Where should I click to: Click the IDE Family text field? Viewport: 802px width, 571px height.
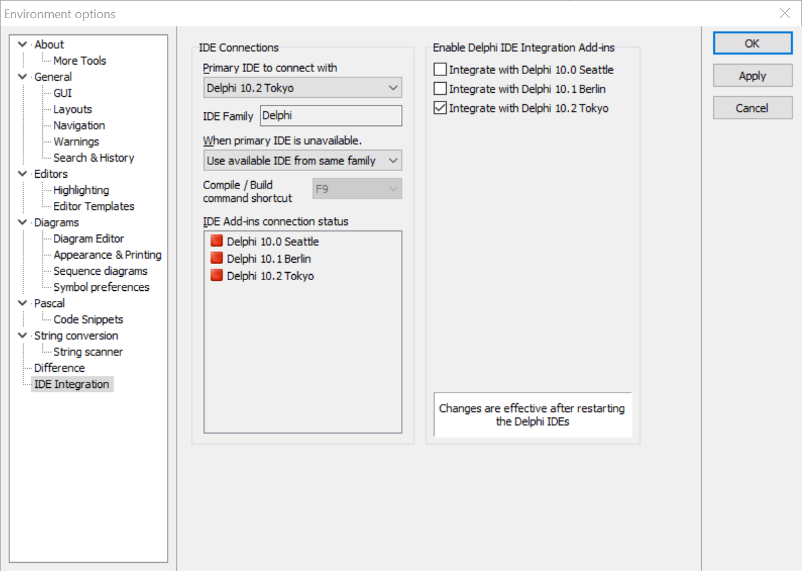pos(331,116)
